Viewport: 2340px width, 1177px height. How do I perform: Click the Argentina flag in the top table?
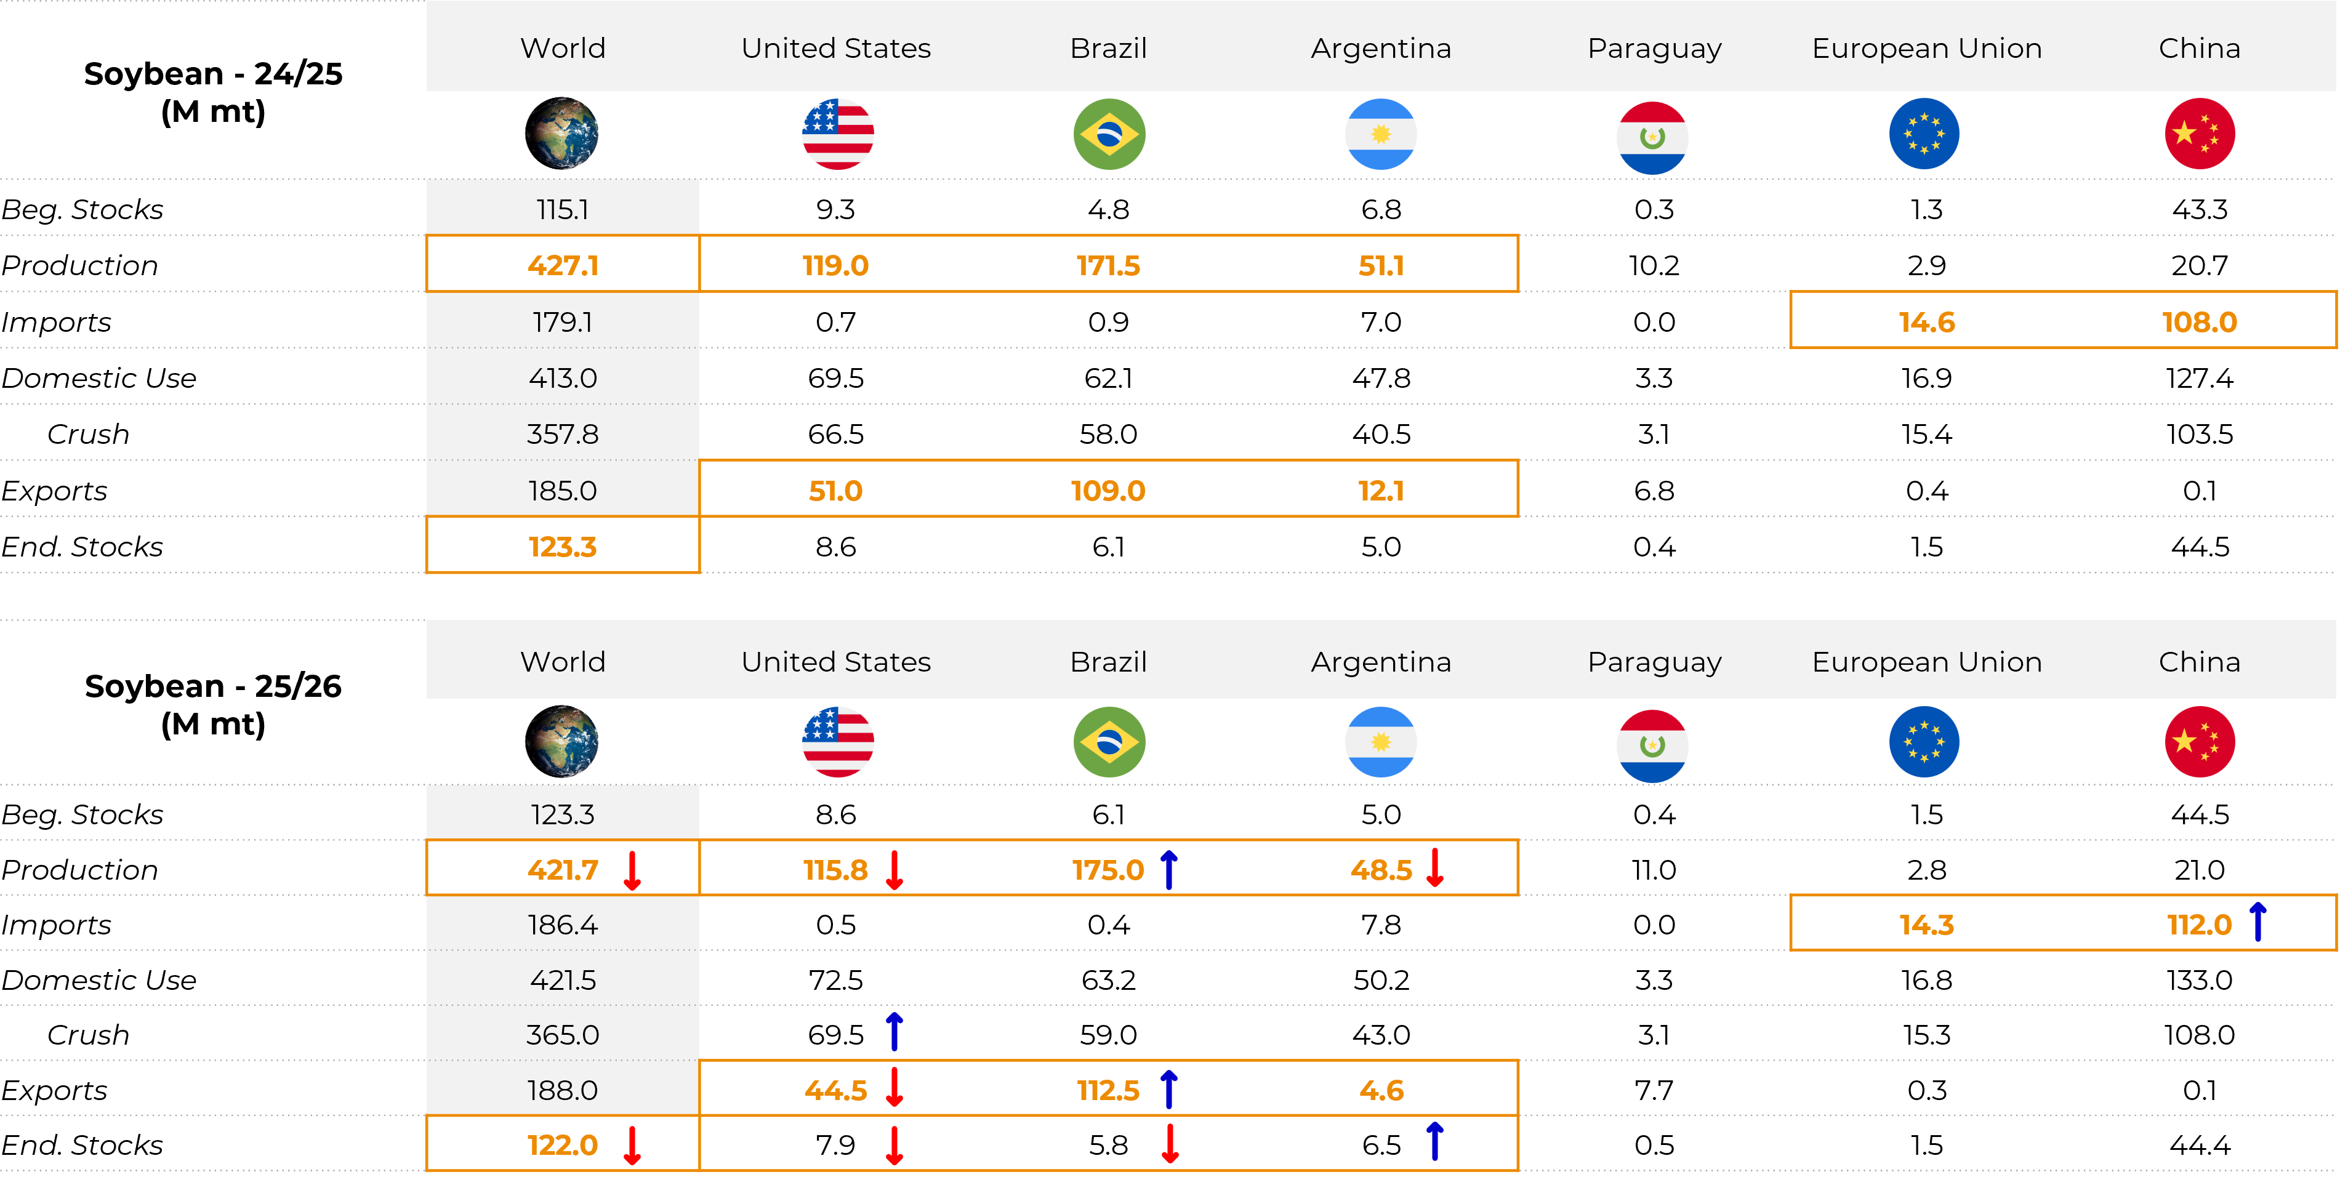click(x=1381, y=134)
